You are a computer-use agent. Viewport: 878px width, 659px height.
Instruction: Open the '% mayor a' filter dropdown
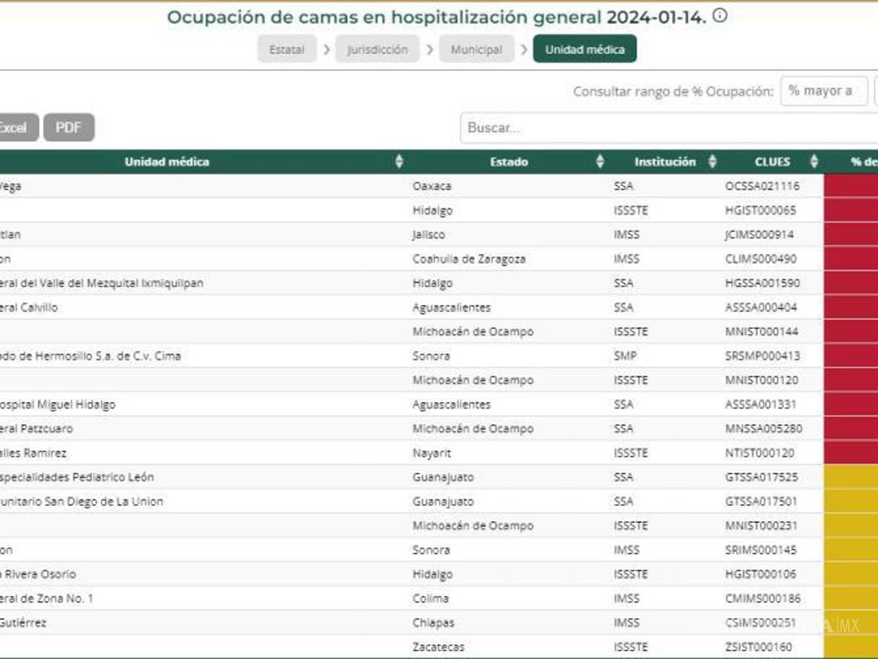[x=824, y=91]
